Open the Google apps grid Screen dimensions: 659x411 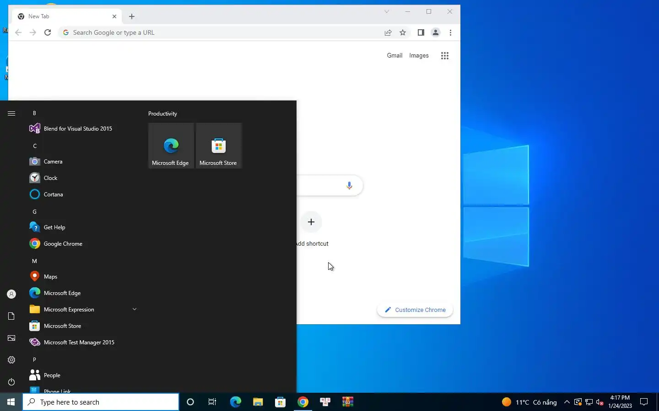[x=445, y=56]
